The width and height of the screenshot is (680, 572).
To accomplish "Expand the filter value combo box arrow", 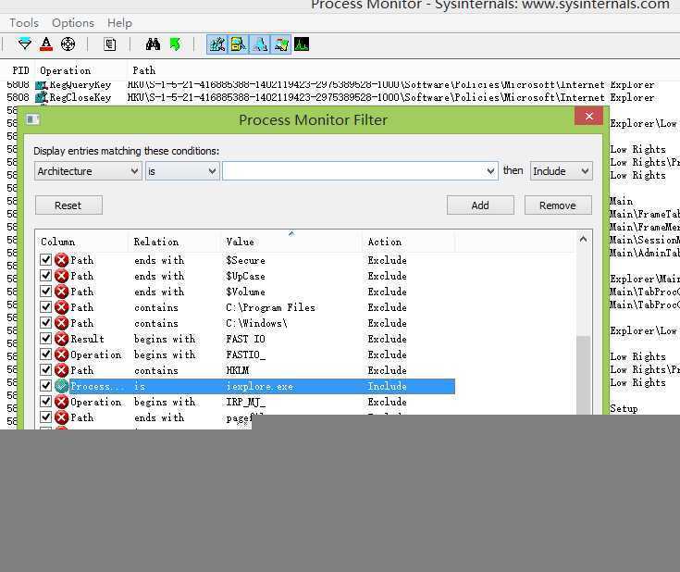I will coord(490,171).
